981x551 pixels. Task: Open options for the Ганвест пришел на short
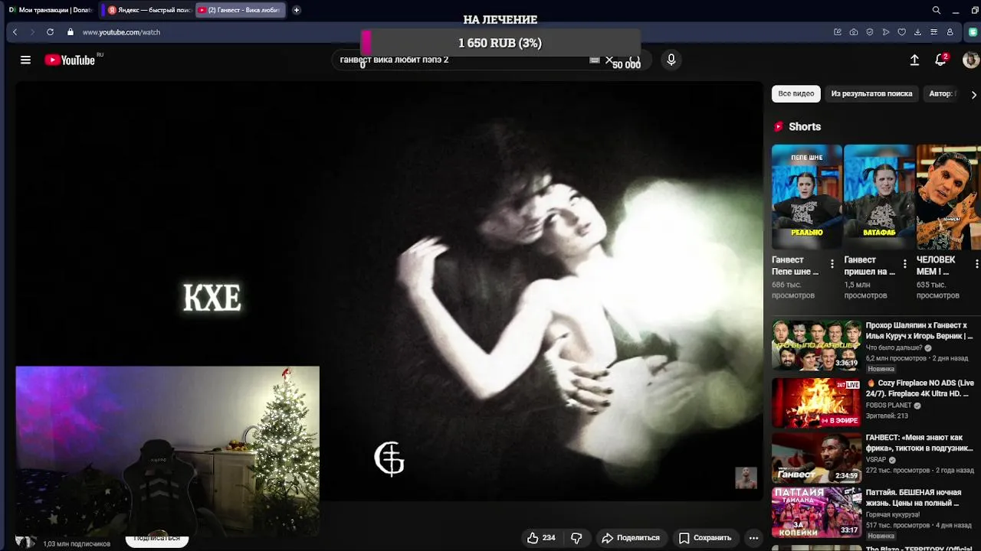pos(904,264)
